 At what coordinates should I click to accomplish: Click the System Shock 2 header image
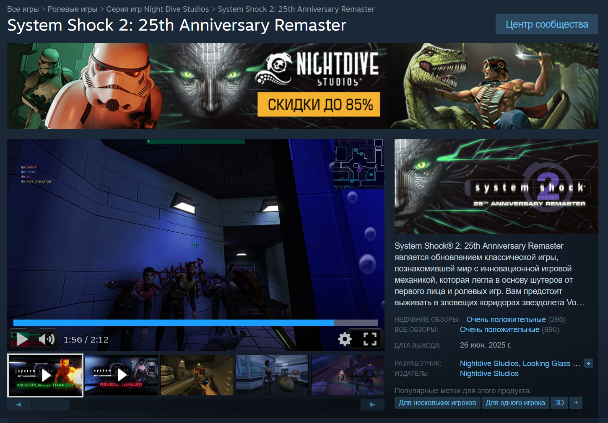tap(496, 186)
